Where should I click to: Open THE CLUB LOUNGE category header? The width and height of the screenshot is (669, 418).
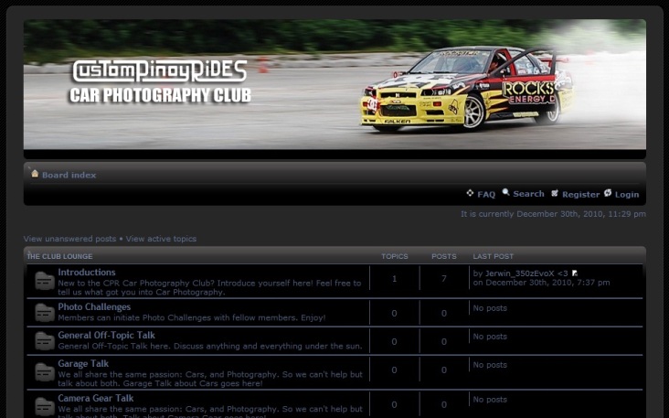click(59, 256)
